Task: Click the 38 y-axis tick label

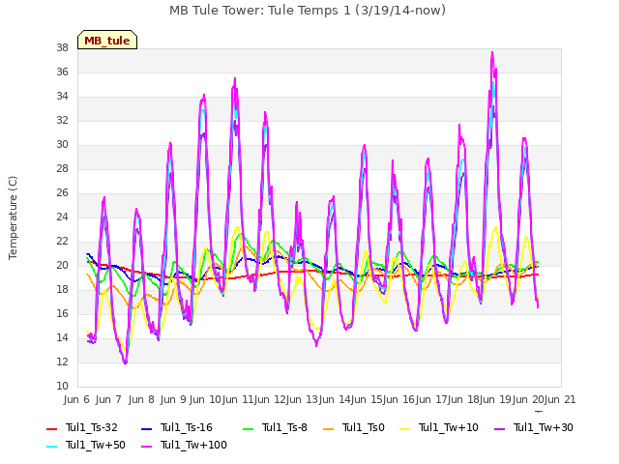Action: pos(62,47)
